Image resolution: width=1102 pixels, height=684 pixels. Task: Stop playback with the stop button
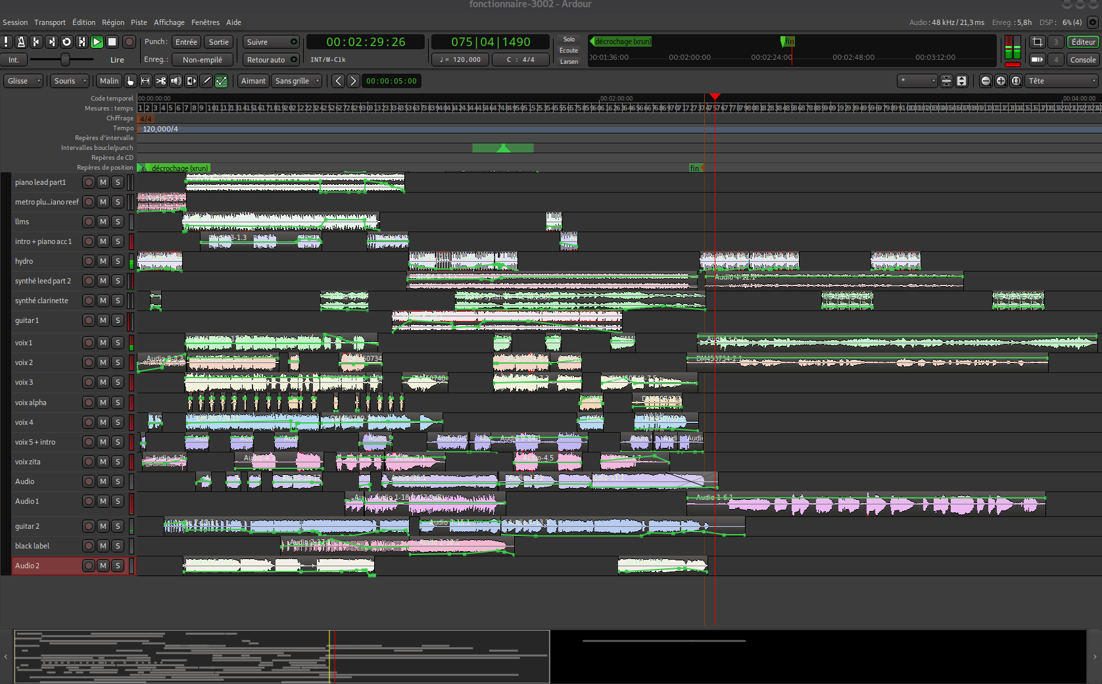[112, 42]
